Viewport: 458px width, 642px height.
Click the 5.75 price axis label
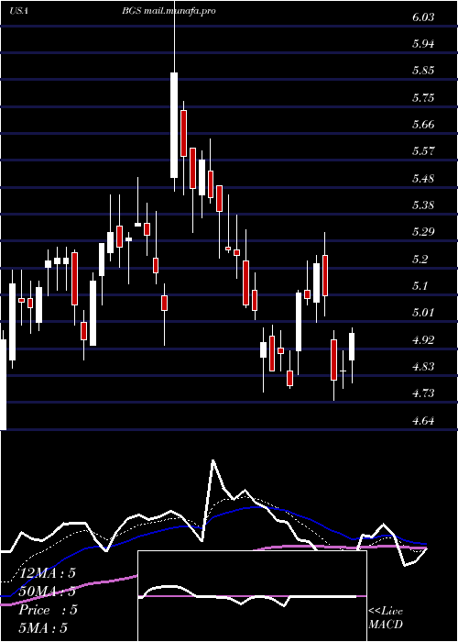423,98
